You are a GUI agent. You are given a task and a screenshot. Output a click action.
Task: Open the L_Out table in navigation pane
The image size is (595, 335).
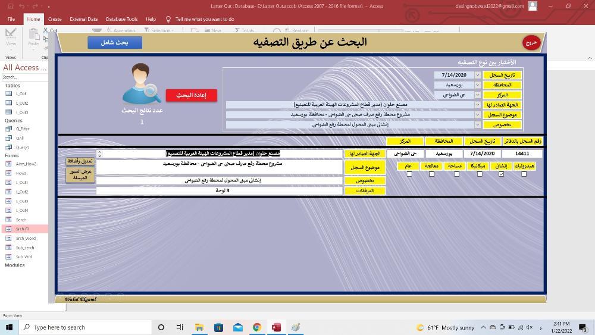pyautogui.click(x=21, y=93)
